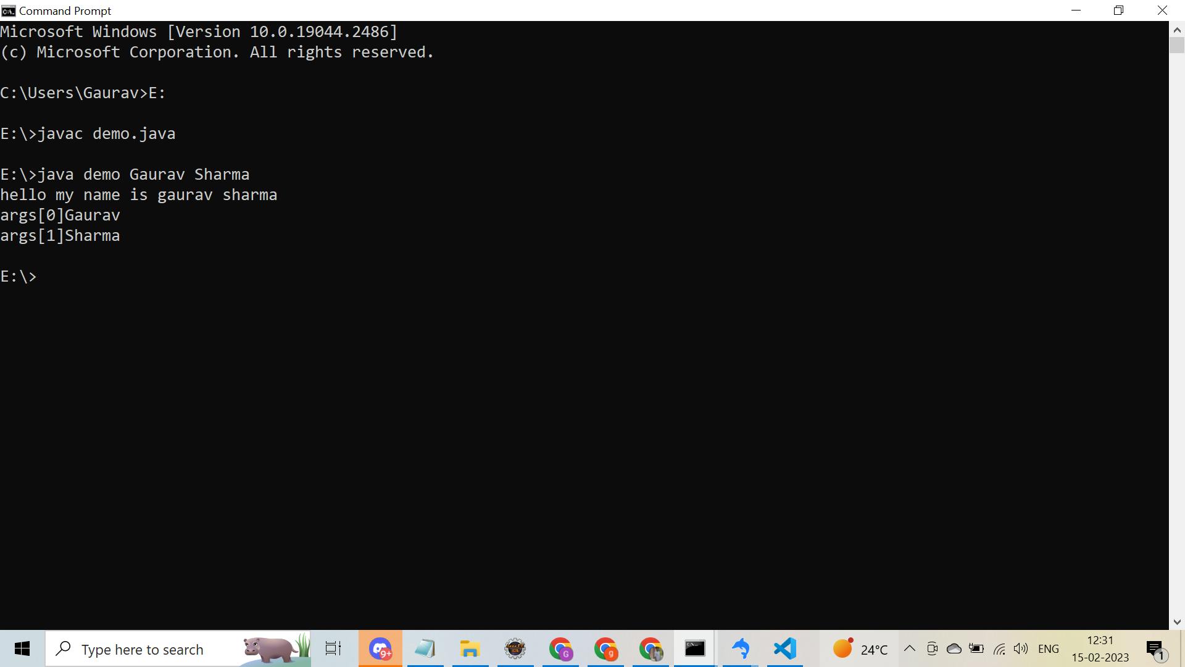Viewport: 1185px width, 667px height.
Task: Open the Taskbar overflow/system tray arrow
Action: pyautogui.click(x=908, y=648)
